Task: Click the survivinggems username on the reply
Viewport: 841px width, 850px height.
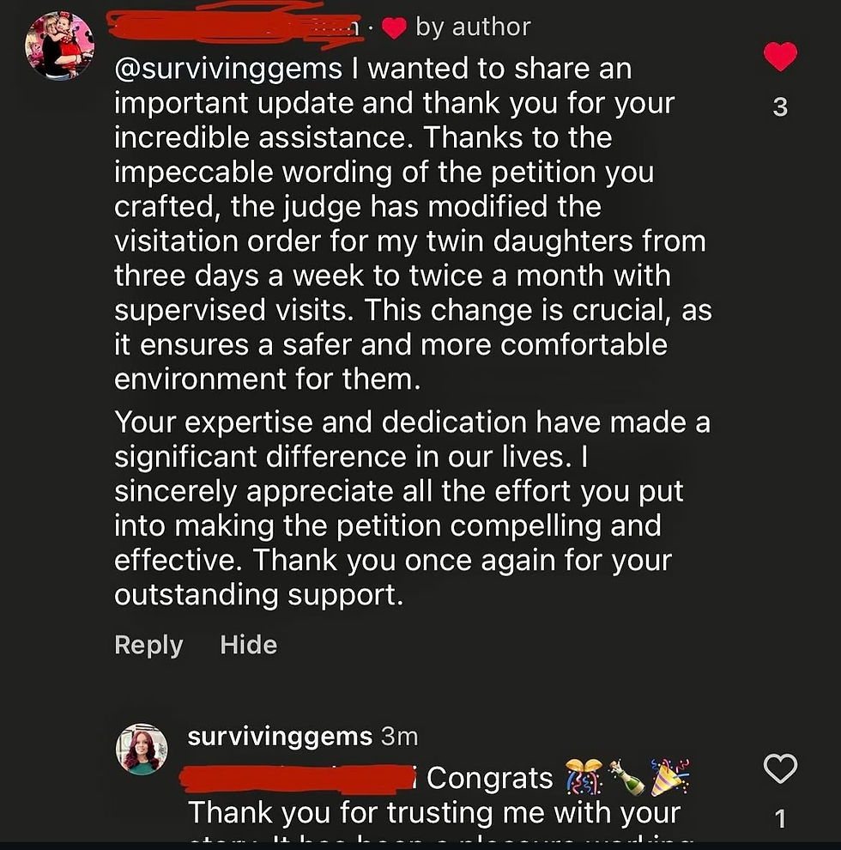Action: [x=280, y=737]
